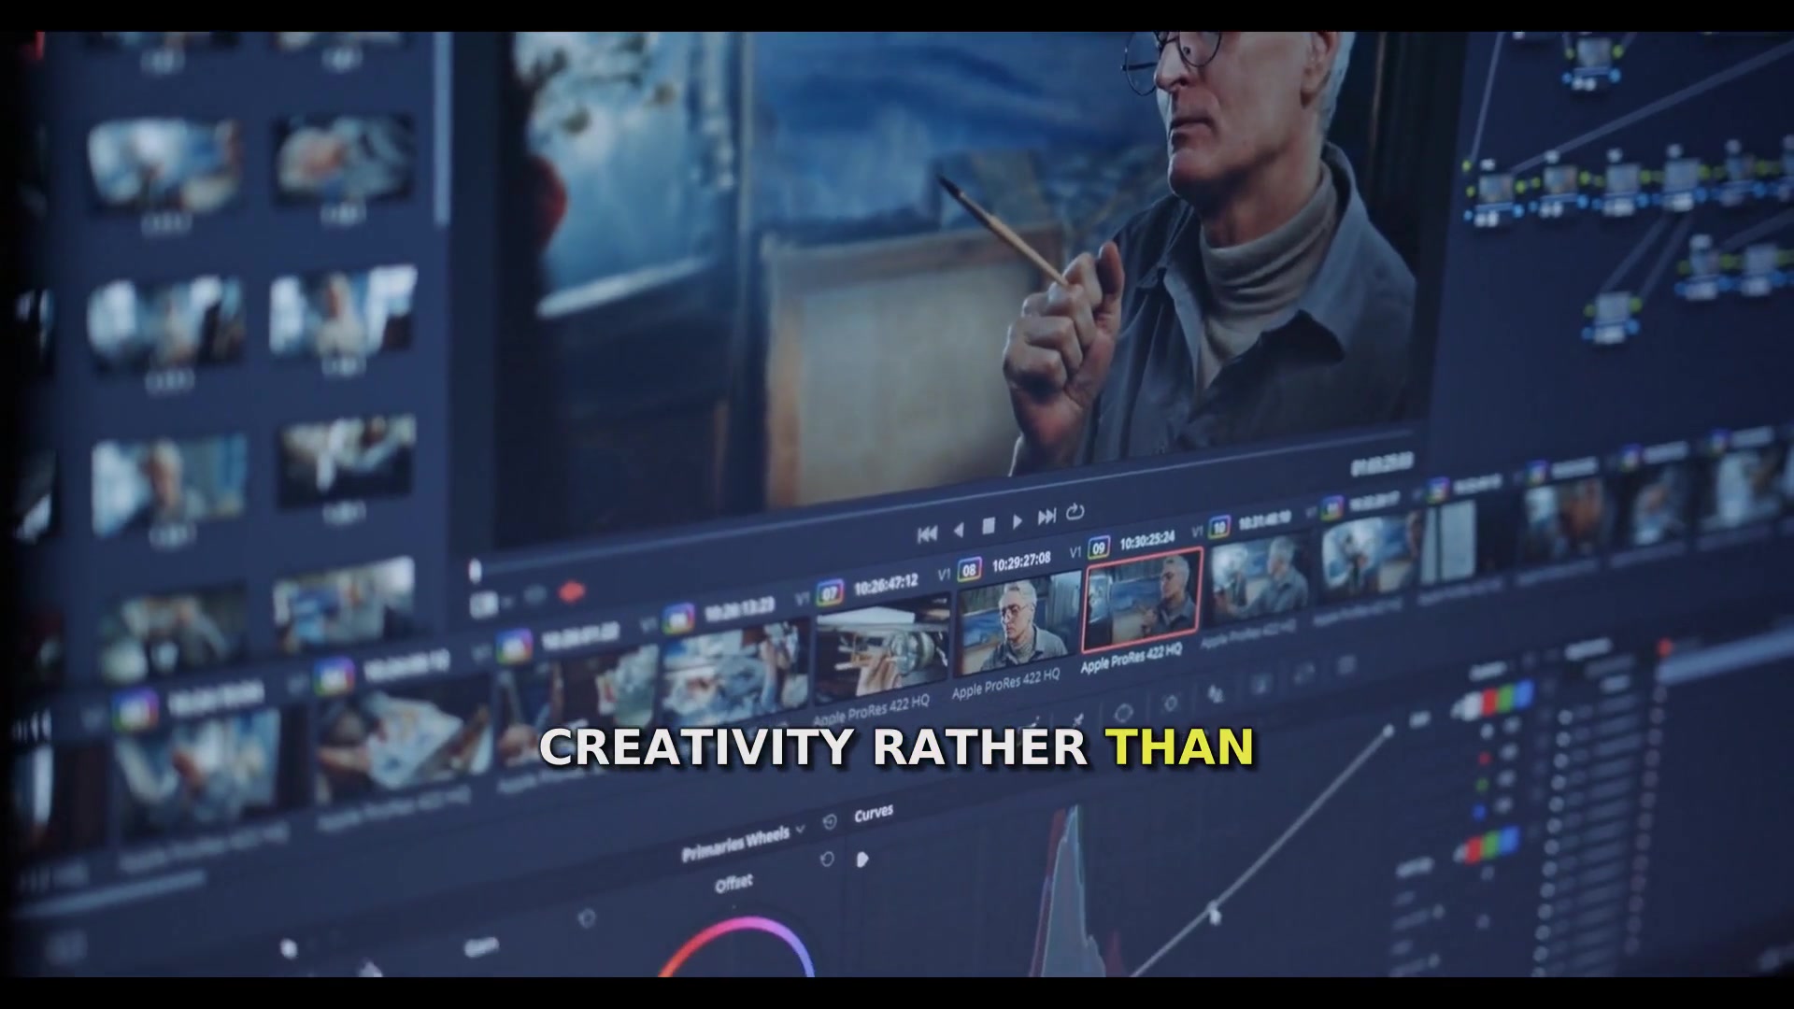The height and width of the screenshot is (1009, 1794).
Task: Click the red marker left of the clip strip
Action: [x=570, y=591]
